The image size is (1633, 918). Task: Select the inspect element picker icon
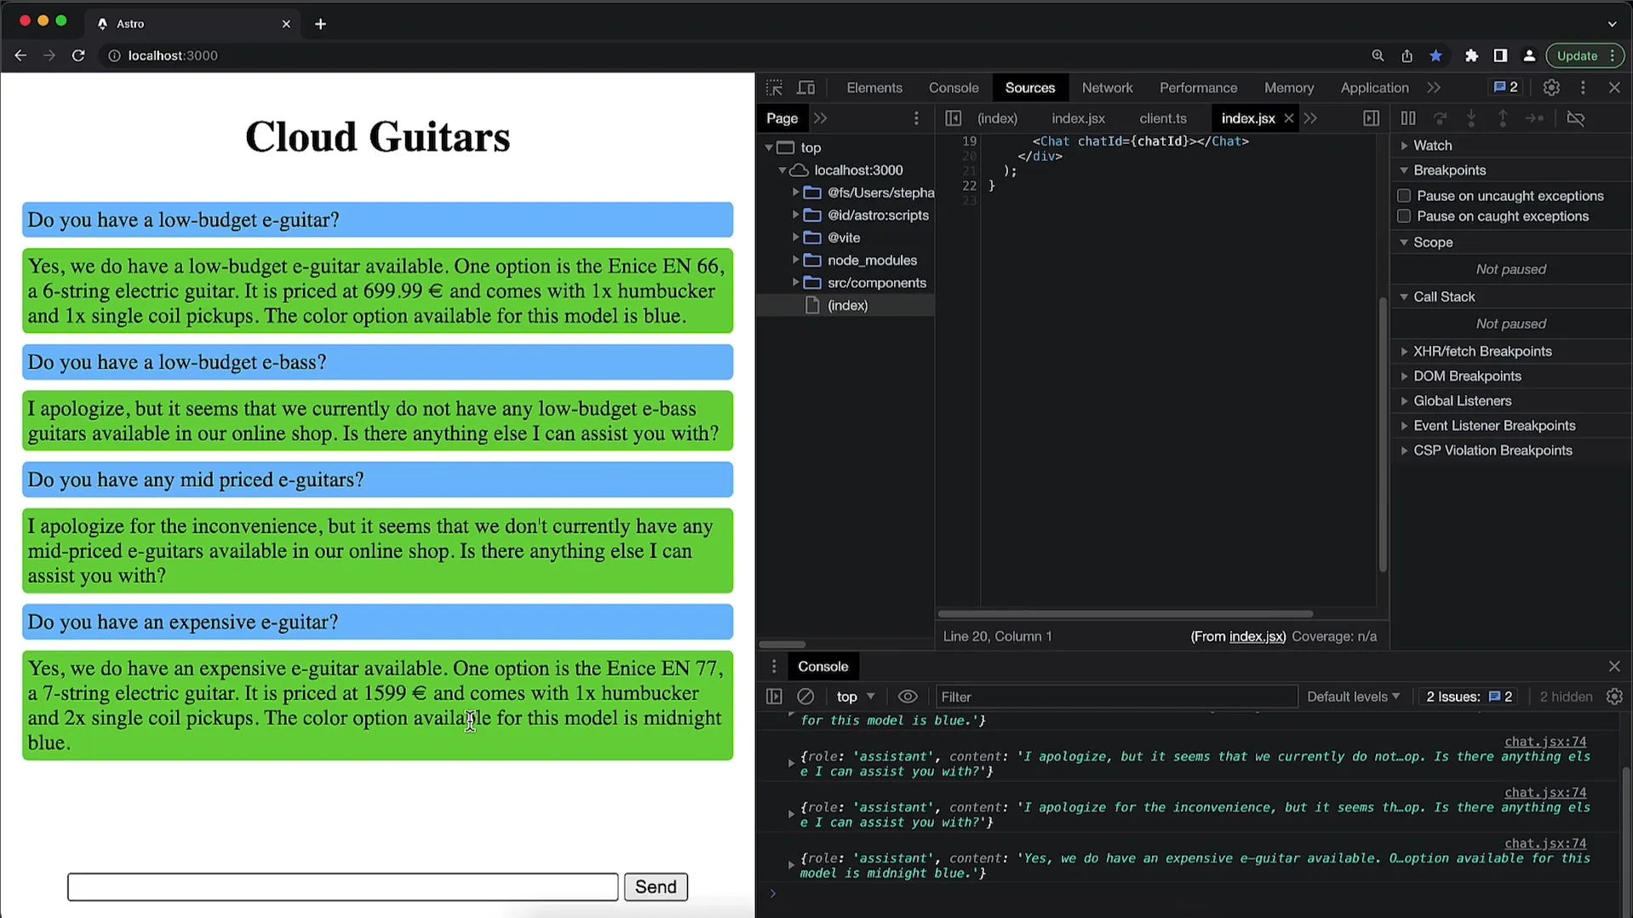(x=774, y=88)
